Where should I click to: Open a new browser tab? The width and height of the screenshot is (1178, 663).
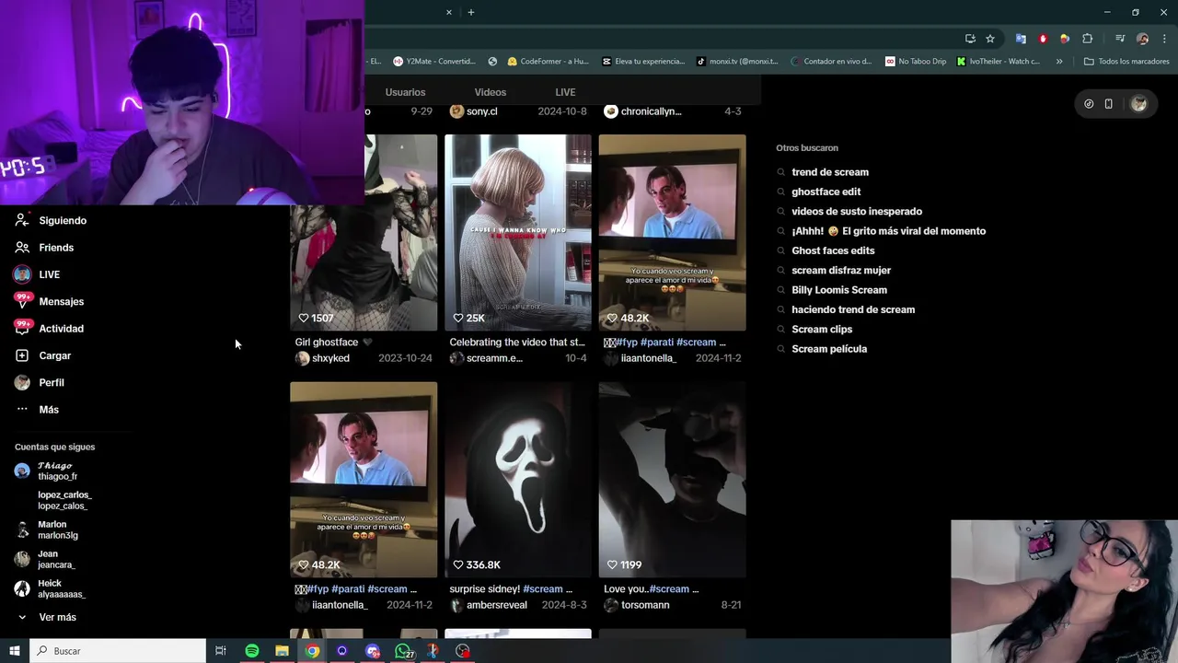[x=471, y=12]
